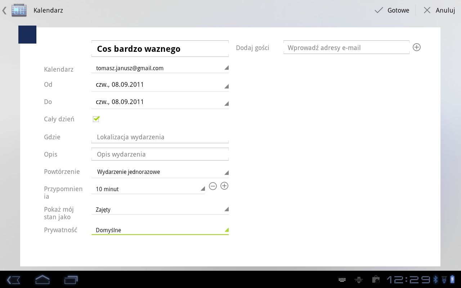The height and width of the screenshot is (288, 461).
Task: Uncheck the Cały dzień checkbox
Action: click(x=96, y=119)
